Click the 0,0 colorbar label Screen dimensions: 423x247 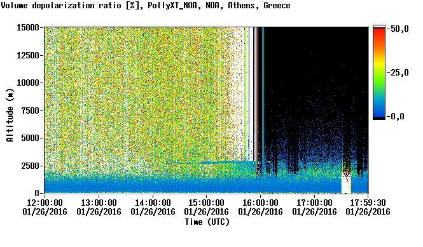click(x=398, y=117)
